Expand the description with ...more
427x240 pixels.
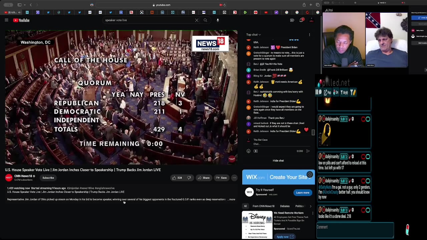click(x=232, y=199)
